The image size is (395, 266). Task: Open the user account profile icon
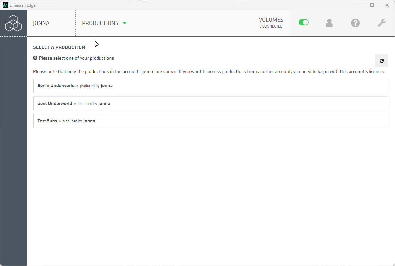click(x=329, y=23)
